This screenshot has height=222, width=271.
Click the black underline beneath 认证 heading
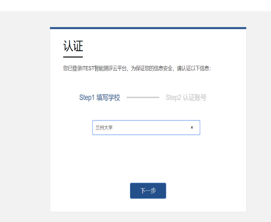click(73, 57)
